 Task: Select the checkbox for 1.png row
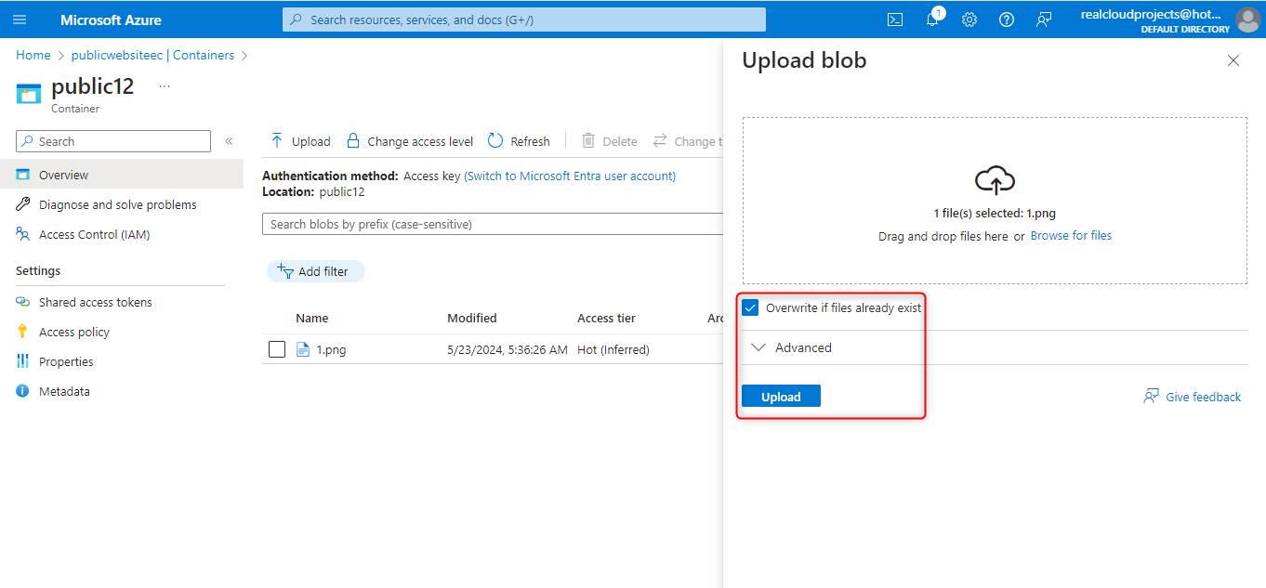tap(276, 349)
